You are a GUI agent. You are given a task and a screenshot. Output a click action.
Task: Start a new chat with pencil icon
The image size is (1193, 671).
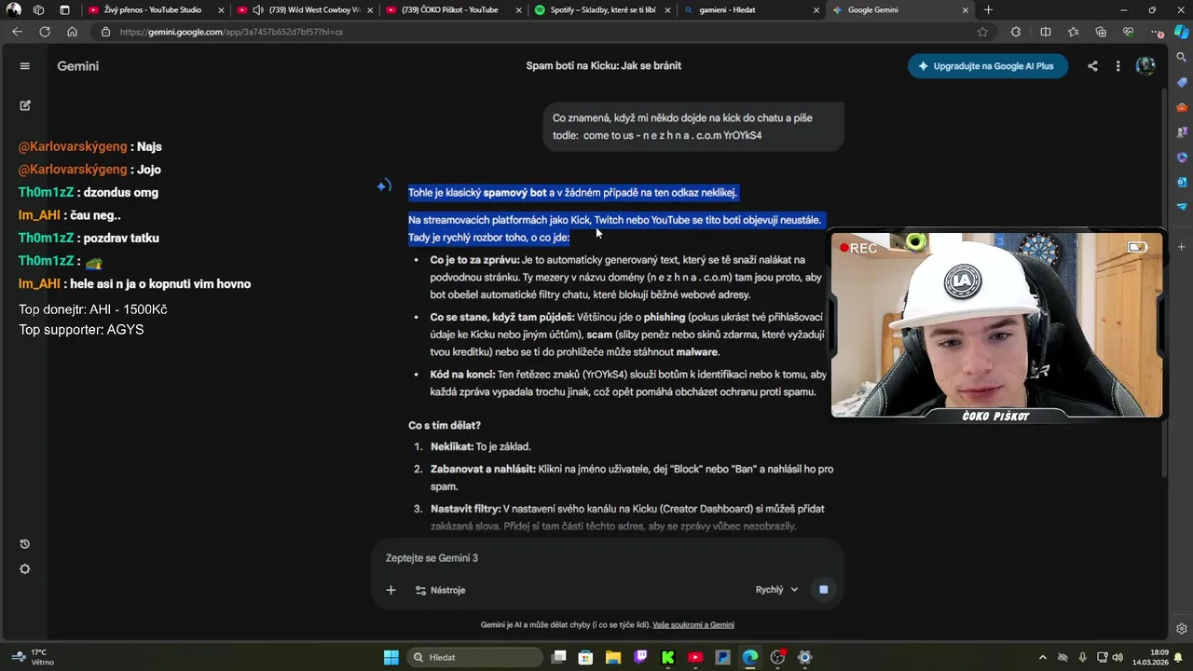tap(25, 105)
